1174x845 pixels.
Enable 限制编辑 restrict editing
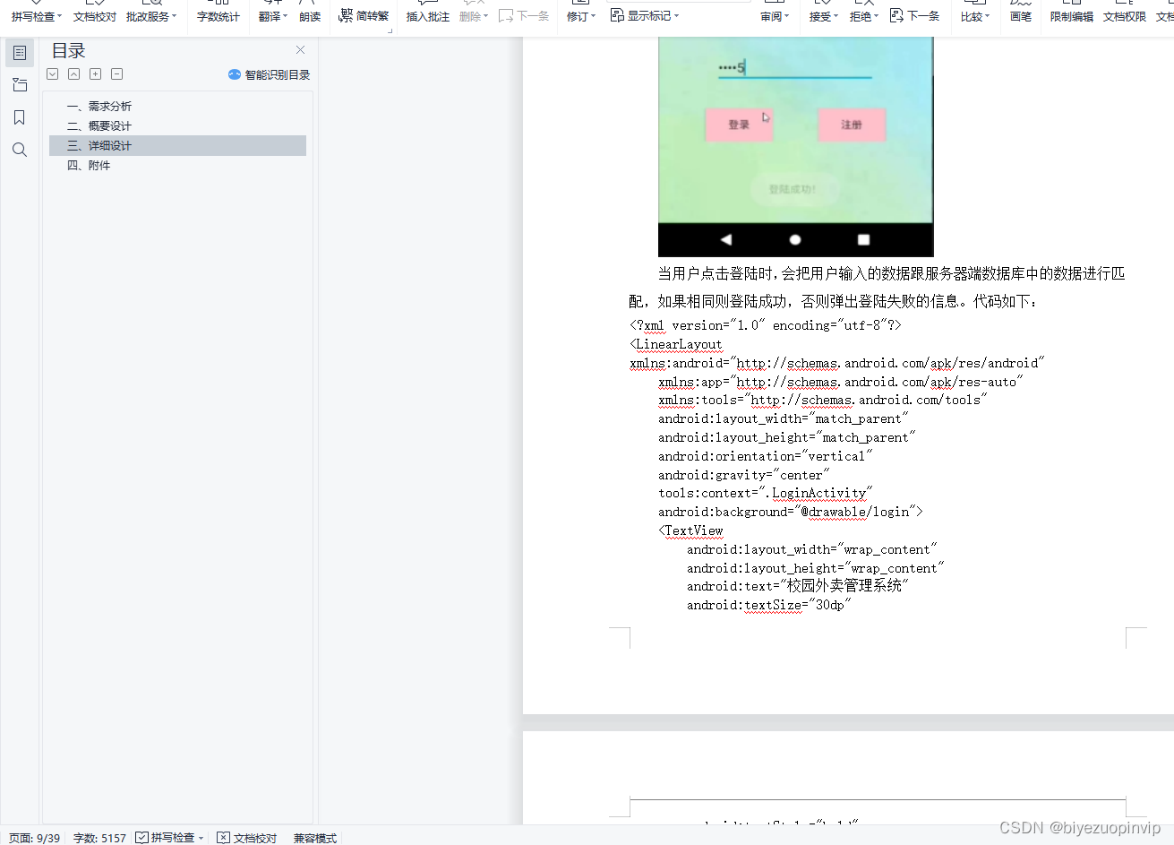click(x=1071, y=15)
